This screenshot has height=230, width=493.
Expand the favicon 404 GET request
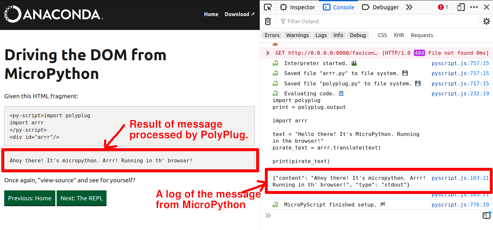pyautogui.click(x=268, y=53)
